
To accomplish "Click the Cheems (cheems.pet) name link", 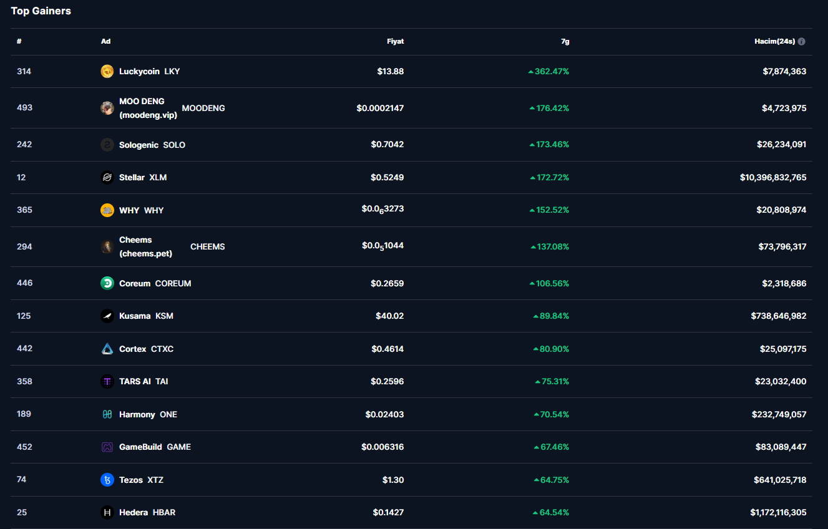I will (145, 247).
